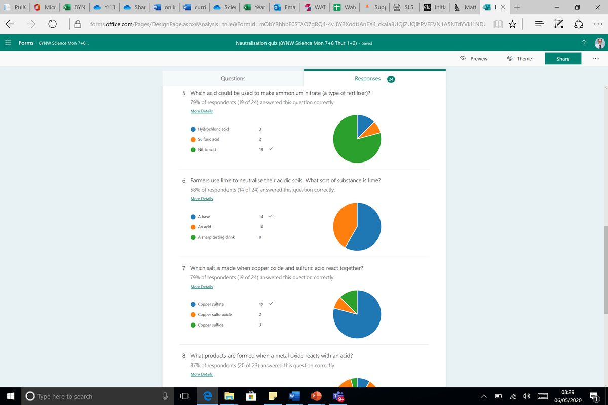This screenshot has width=608, height=405.
Task: Click the question 6 pie chart
Action: [357, 226]
